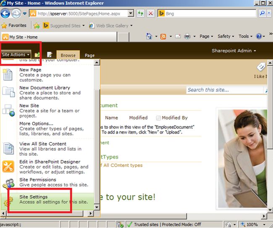273x228 pixels.
Task: Expand the RSS feeds dropdown arrow
Action: (171, 37)
